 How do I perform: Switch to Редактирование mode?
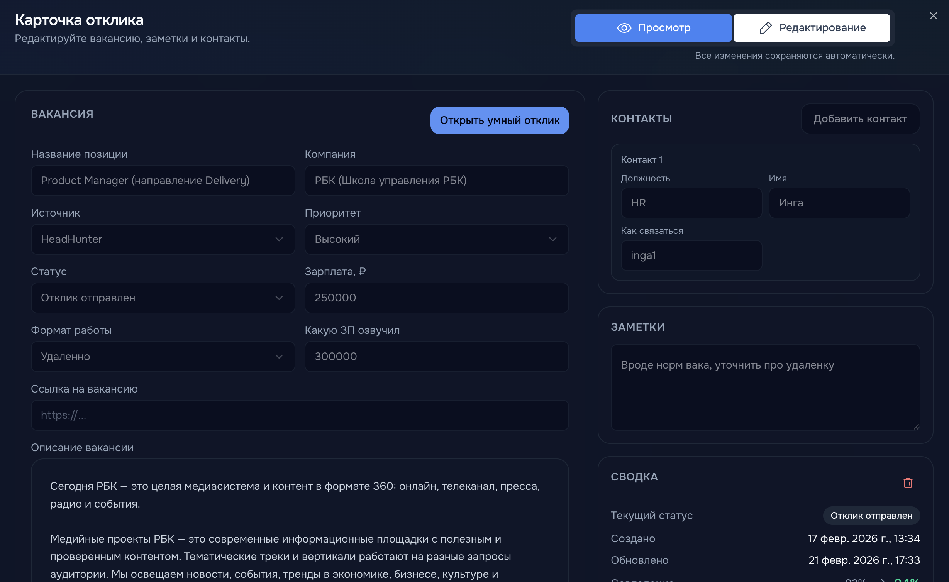[812, 28]
